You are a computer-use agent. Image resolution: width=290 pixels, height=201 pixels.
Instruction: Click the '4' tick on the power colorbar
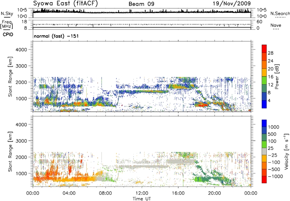269,100
